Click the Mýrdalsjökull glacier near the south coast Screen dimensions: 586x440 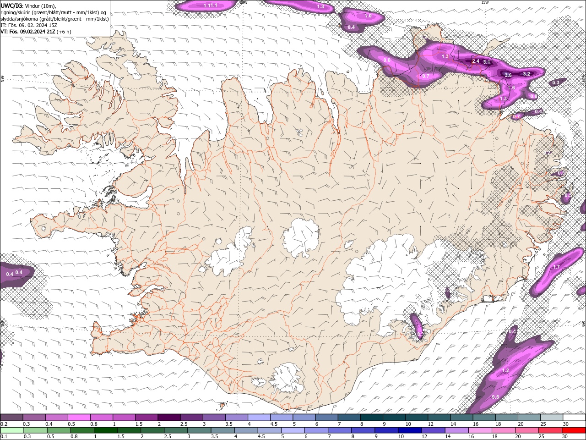pyautogui.click(x=286, y=378)
